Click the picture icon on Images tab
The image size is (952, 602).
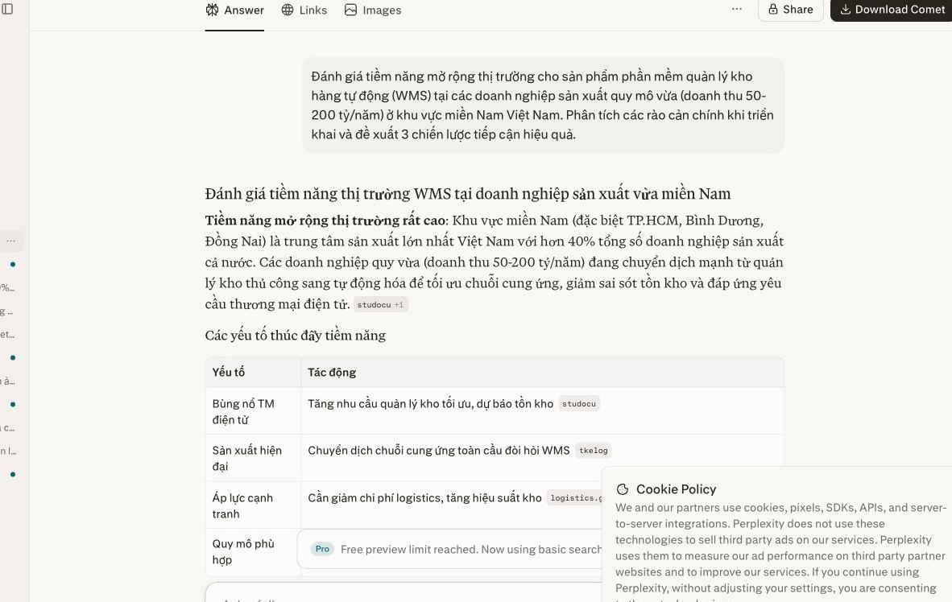350,10
